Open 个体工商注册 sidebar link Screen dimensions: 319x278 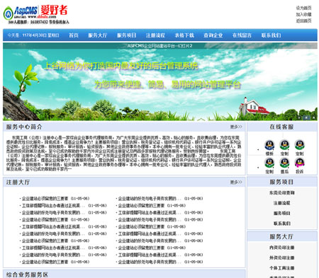coord(281,268)
